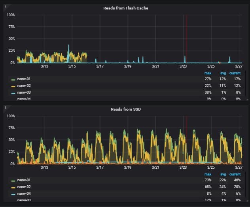The image size is (250, 207).
Task: Click the 46% current value in SSD legend
Action: pos(237,180)
